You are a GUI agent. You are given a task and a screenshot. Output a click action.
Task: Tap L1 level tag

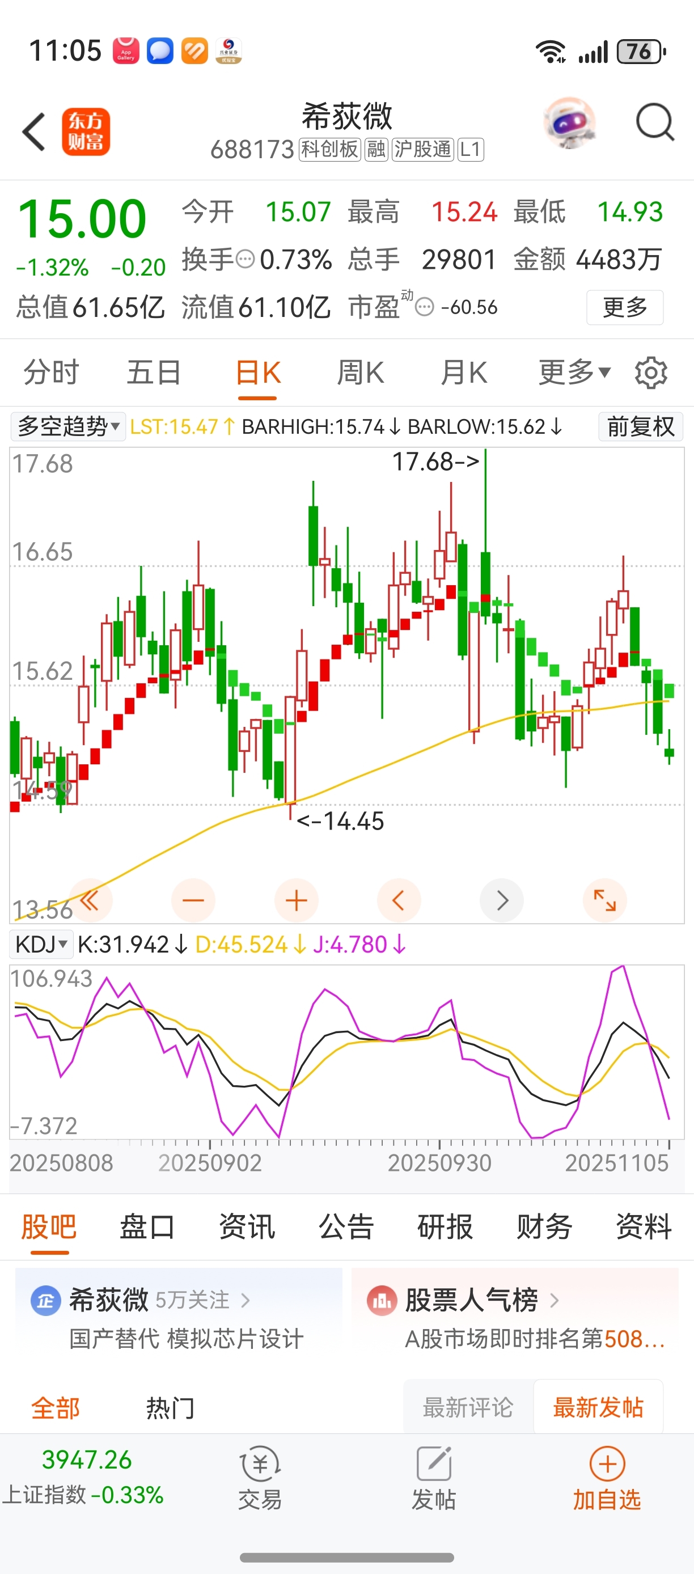tap(471, 149)
